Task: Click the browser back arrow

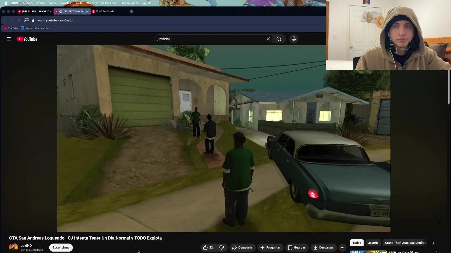Action: pos(4,20)
